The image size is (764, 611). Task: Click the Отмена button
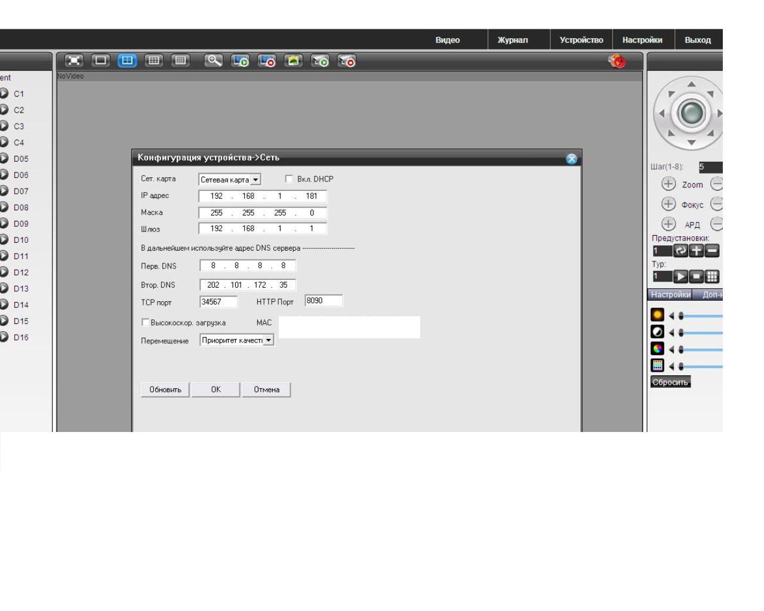[266, 390]
